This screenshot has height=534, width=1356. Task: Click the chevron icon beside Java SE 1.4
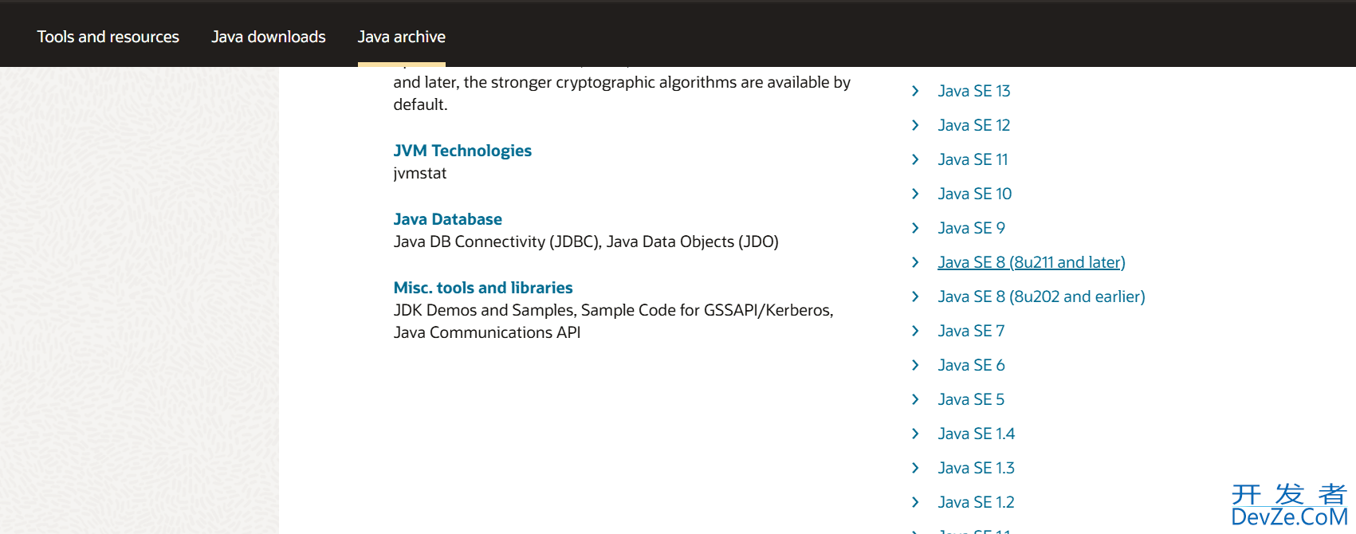[915, 434]
